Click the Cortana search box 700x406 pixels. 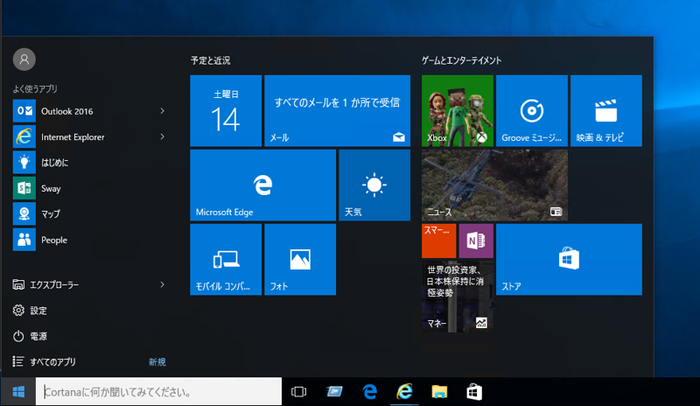(x=157, y=391)
